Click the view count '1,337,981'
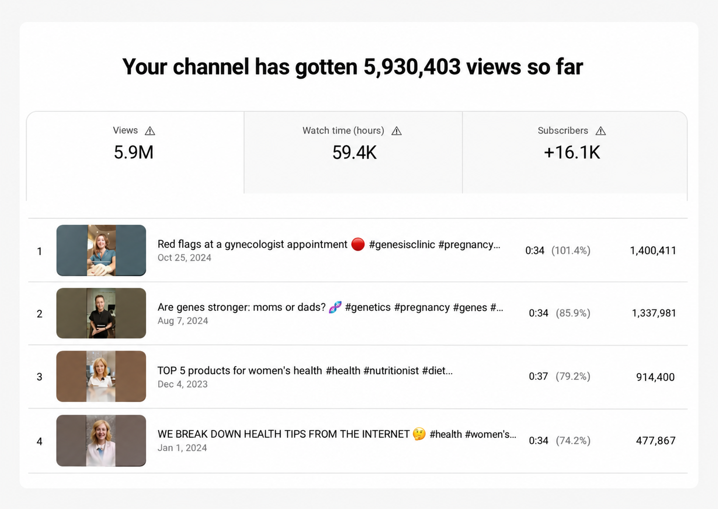The width and height of the screenshot is (718, 509). click(654, 313)
